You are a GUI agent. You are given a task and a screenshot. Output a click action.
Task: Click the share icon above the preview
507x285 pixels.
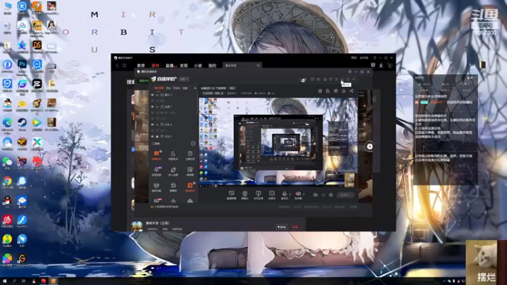(x=352, y=91)
